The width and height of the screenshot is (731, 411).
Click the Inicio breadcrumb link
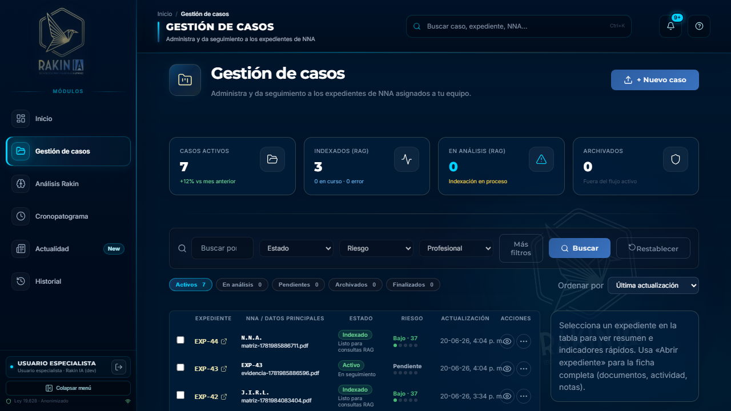164,14
